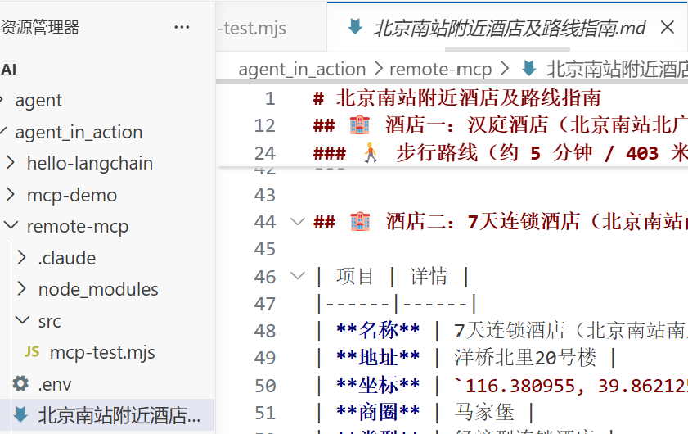This screenshot has width=688, height=434.
Task: Click the **名称** table cell
Action: click(x=378, y=330)
